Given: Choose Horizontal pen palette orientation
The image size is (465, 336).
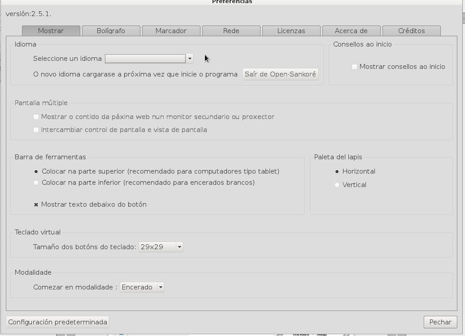Looking at the screenshot, I should (337, 171).
